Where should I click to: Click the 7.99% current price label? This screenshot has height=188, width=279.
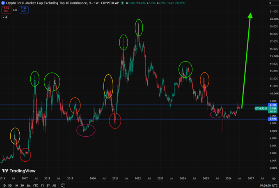[273, 108]
